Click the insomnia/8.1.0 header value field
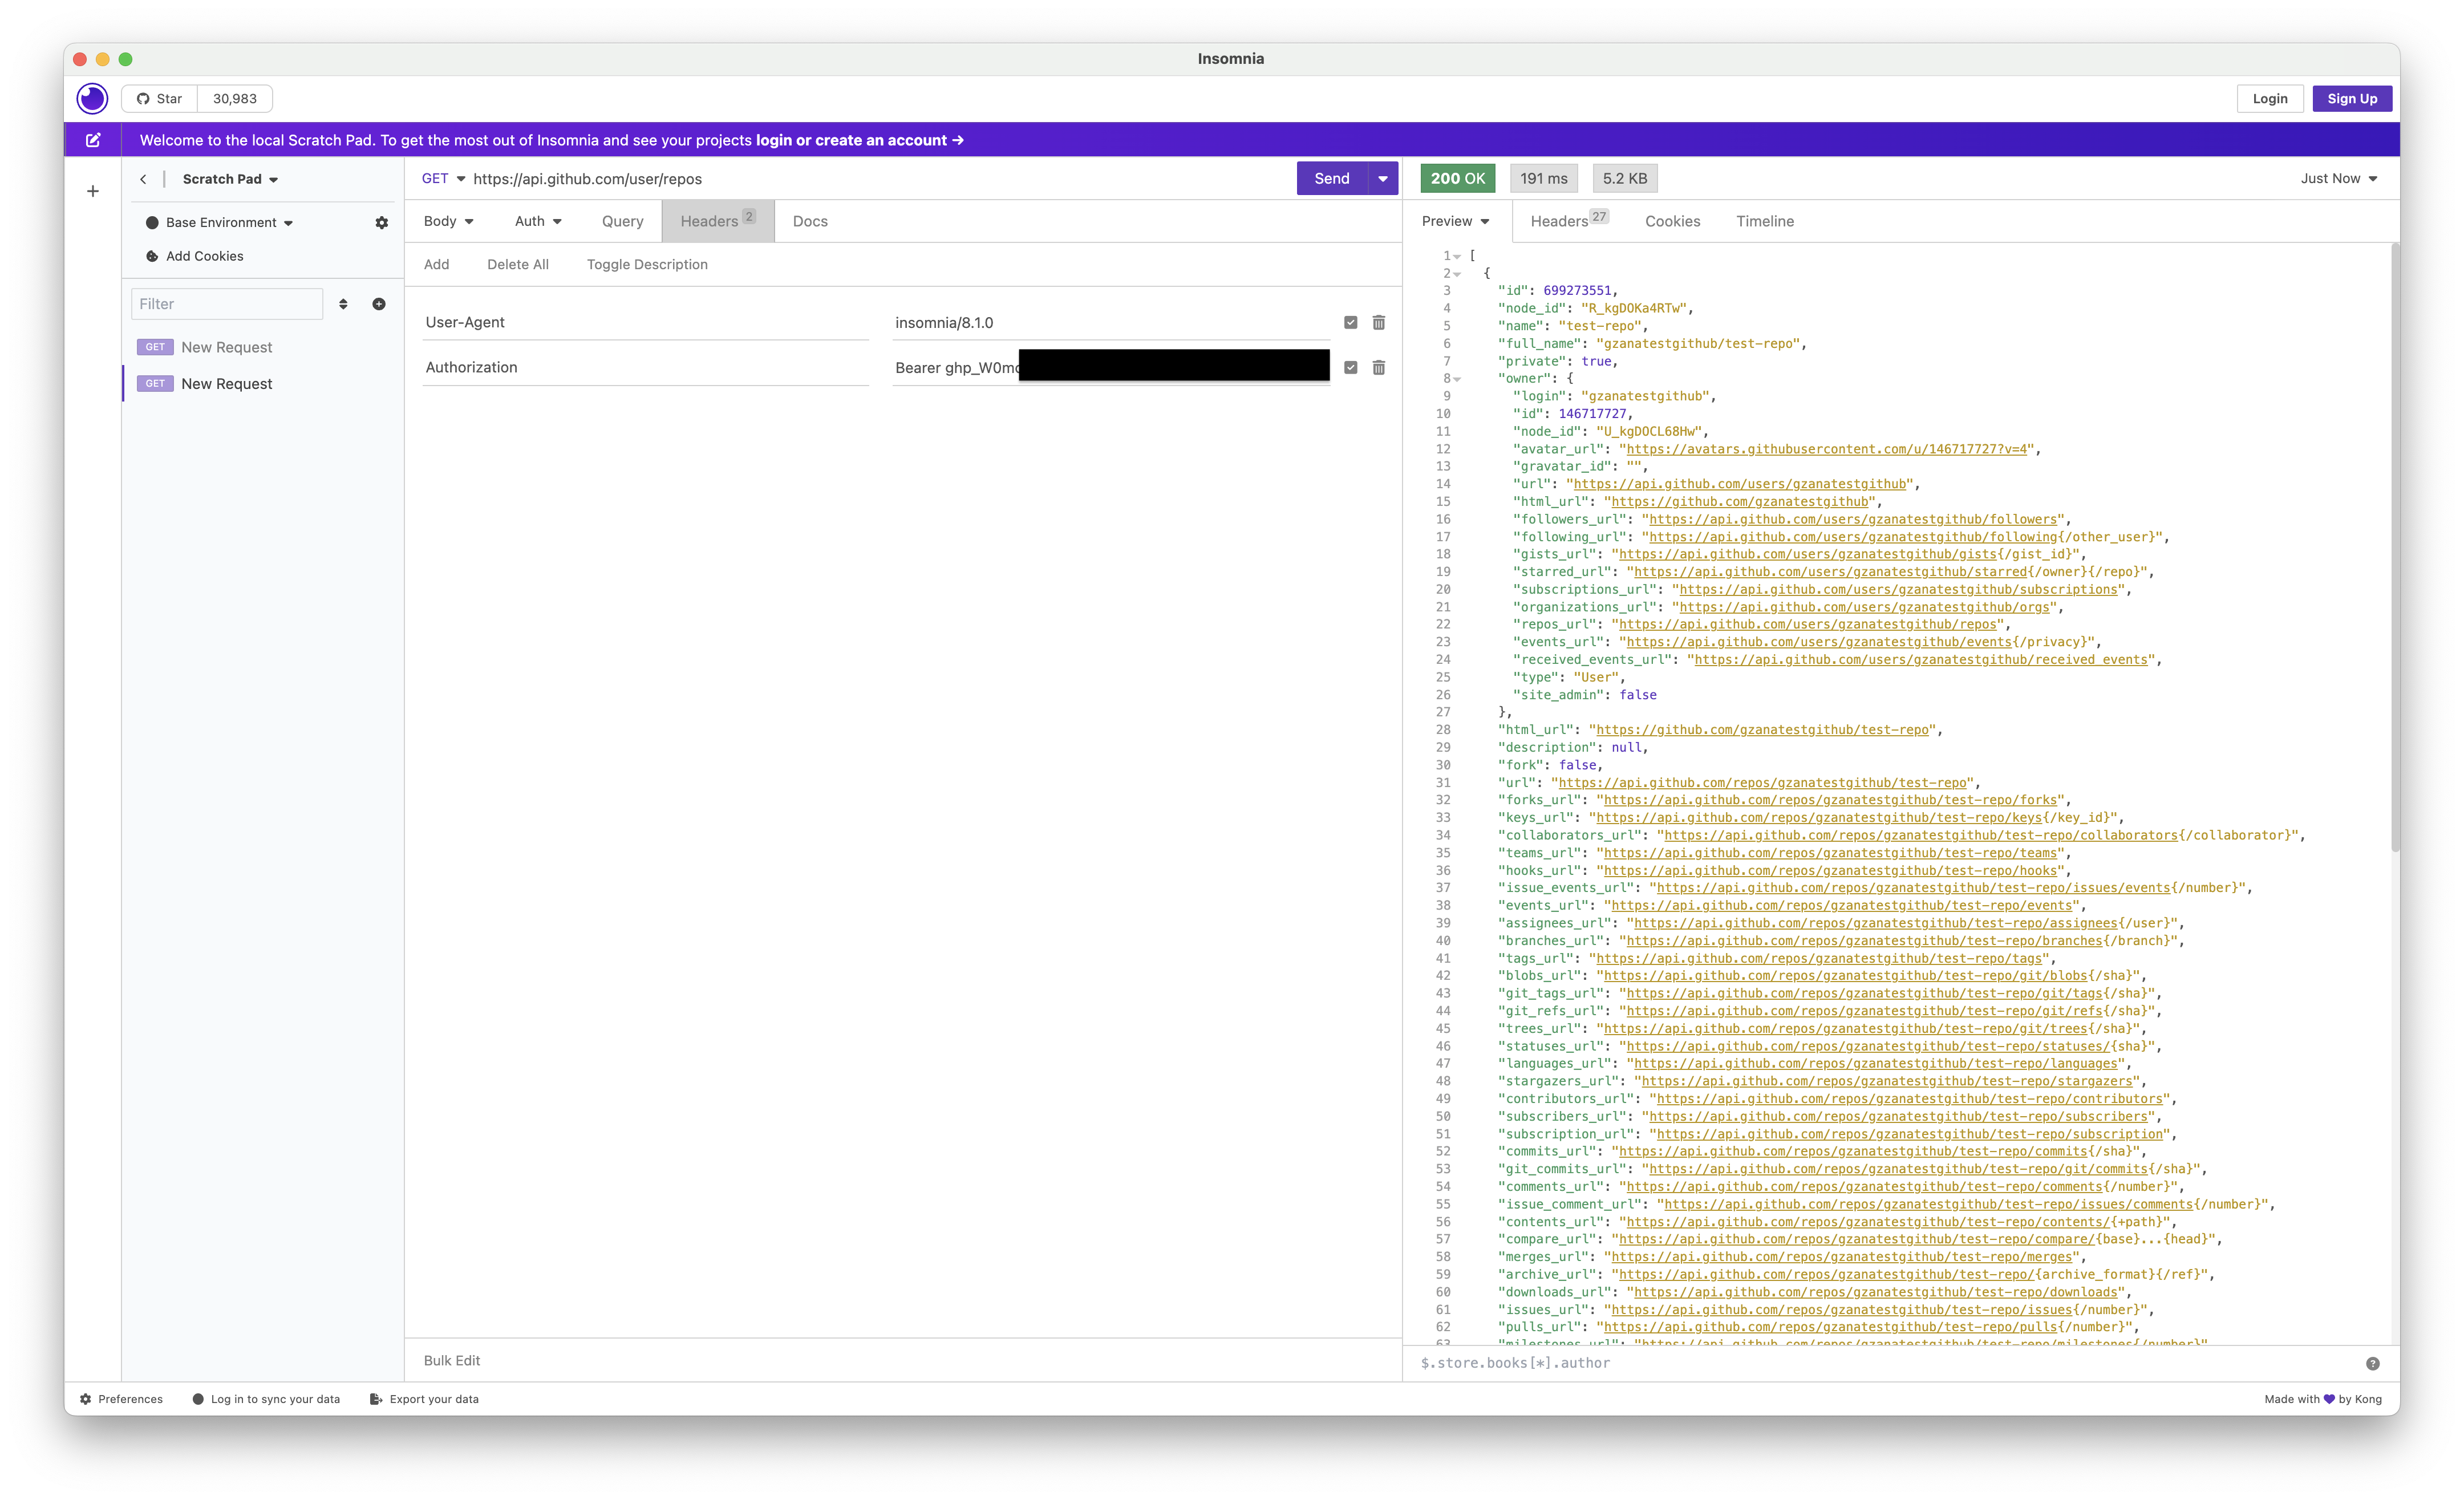2464x1500 pixels. (1110, 322)
